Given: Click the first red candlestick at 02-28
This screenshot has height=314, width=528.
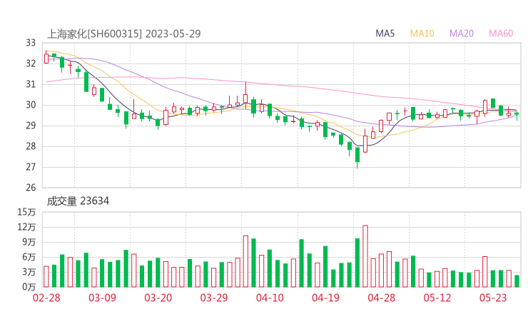Looking at the screenshot, I should [x=46, y=58].
